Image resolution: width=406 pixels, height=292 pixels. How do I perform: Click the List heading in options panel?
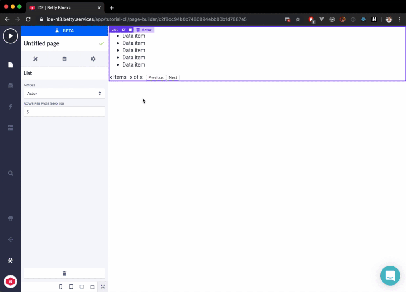point(28,73)
